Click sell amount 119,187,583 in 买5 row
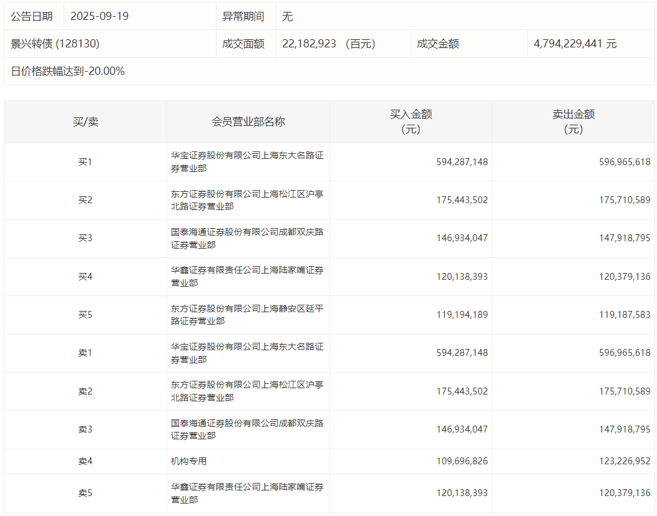Viewport: 657px width, 516px height. (x=624, y=315)
